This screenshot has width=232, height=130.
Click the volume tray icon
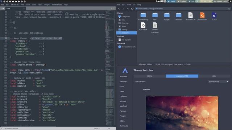[159, 1]
